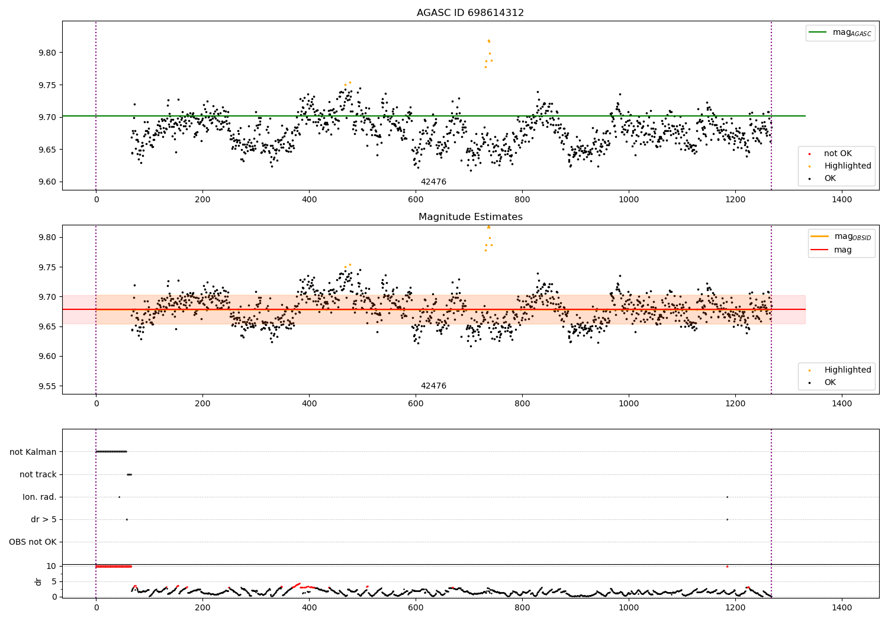Click the 'Magnitude Estimates' plot title
888x621 pixels.
tap(470, 216)
